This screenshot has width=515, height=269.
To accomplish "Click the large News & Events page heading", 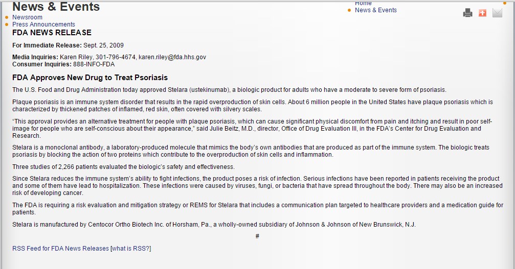I will (56, 7).
